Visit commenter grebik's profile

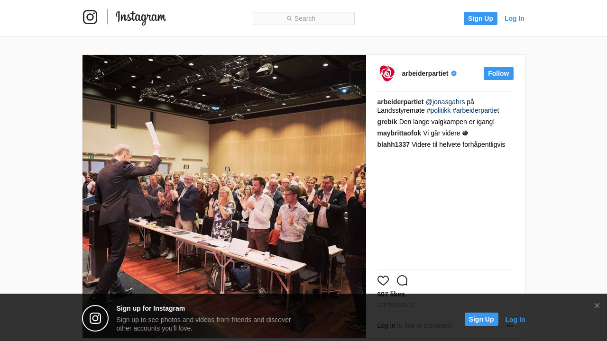387,122
